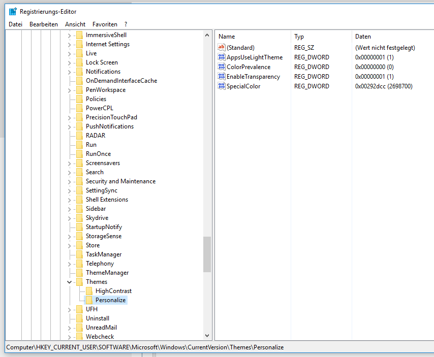This screenshot has height=357, width=434.
Task: Click the Store folder icon
Action: click(79, 245)
